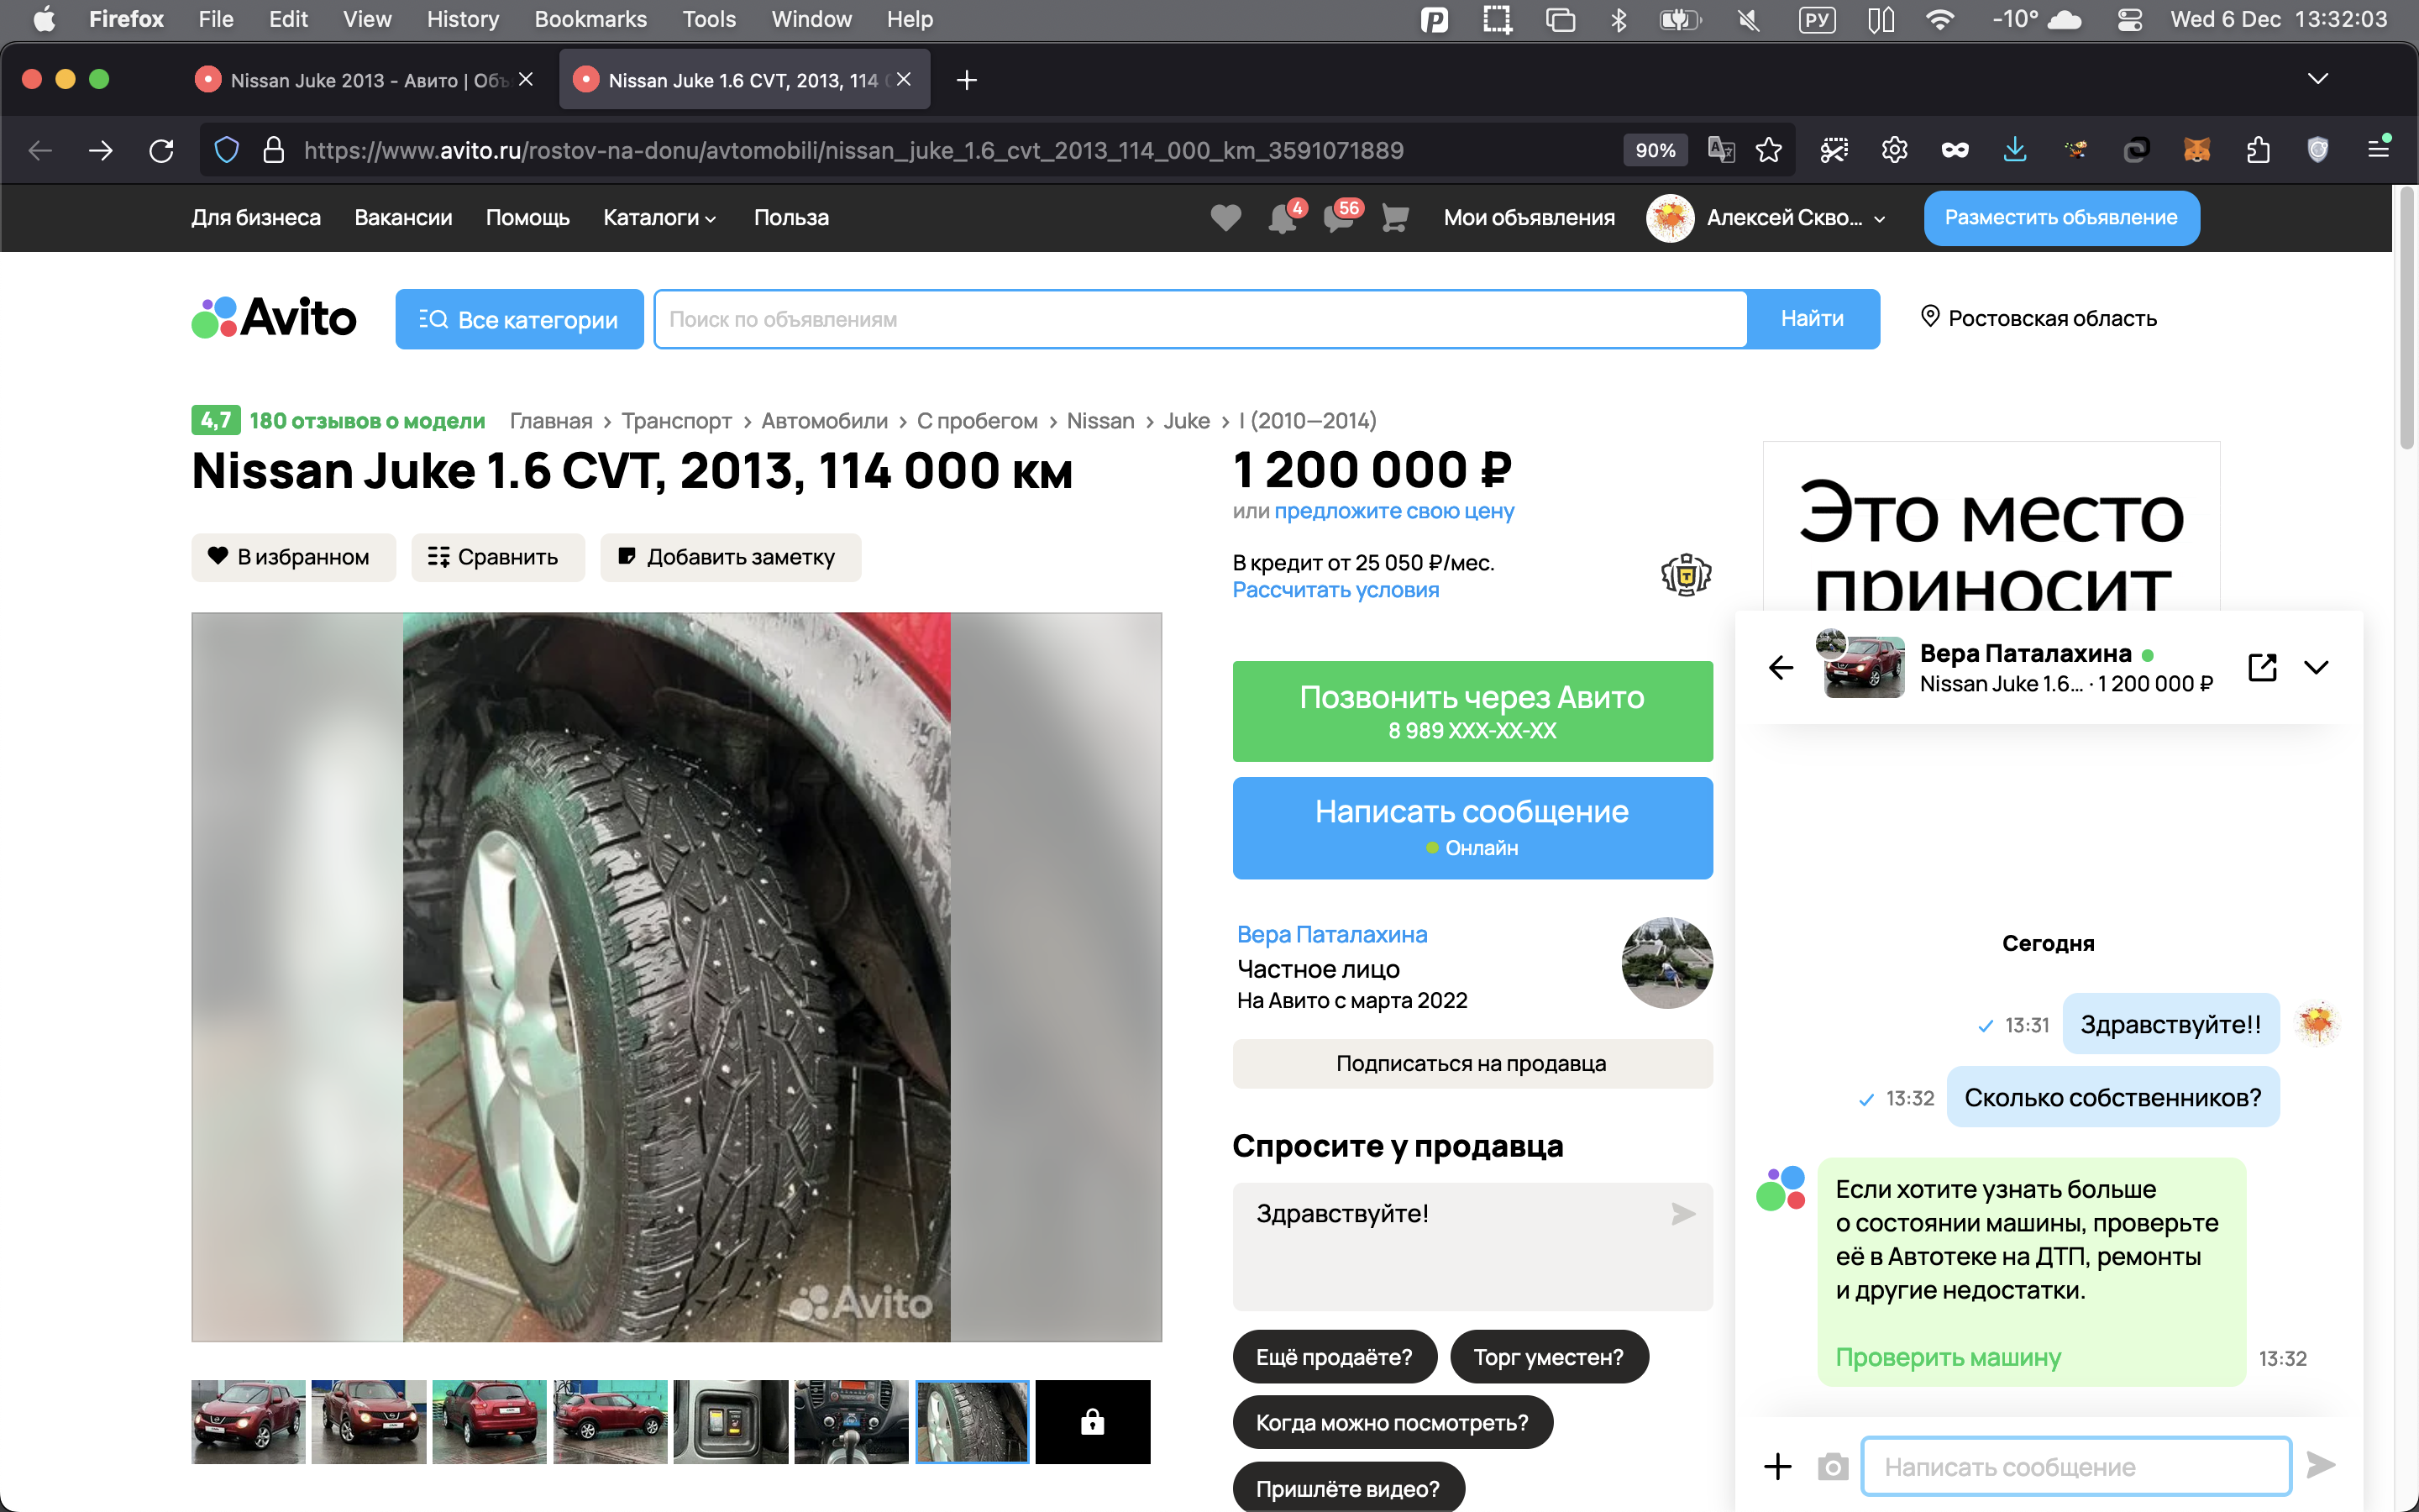The width and height of the screenshot is (2419, 1512).
Task: Open chat in new window icon
Action: pyautogui.click(x=2262, y=667)
